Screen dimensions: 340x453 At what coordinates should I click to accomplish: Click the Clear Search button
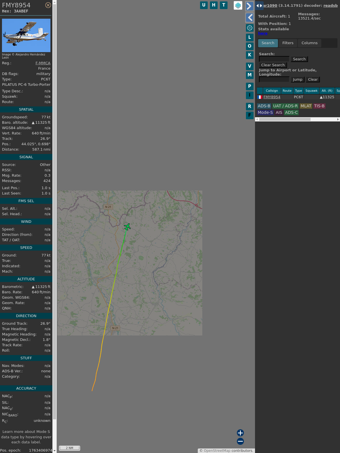pyautogui.click(x=273, y=65)
